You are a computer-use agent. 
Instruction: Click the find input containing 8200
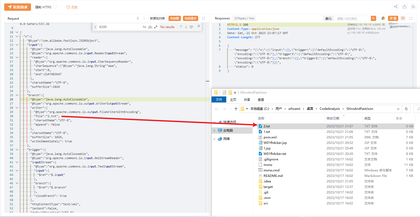119,27
